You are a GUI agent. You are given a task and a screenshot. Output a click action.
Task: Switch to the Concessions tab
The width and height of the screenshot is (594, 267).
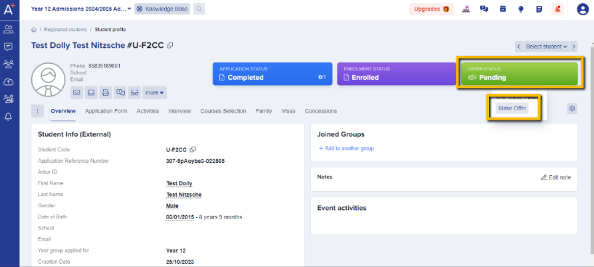point(321,111)
